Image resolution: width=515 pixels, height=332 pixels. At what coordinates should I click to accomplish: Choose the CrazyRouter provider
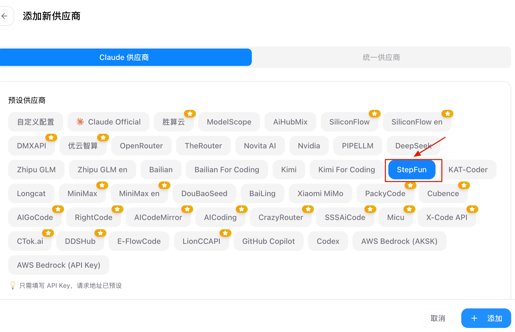[x=281, y=217]
